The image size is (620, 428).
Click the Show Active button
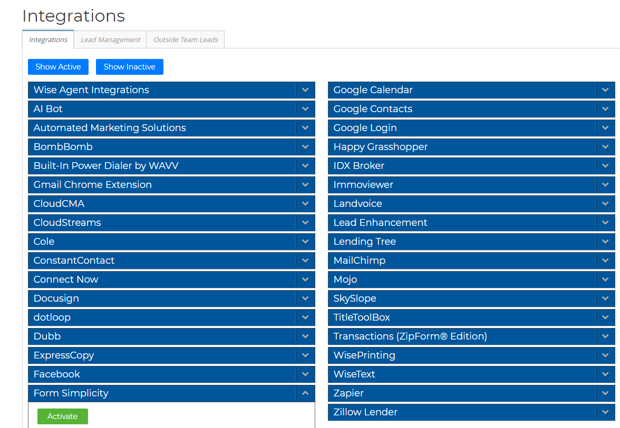click(58, 67)
